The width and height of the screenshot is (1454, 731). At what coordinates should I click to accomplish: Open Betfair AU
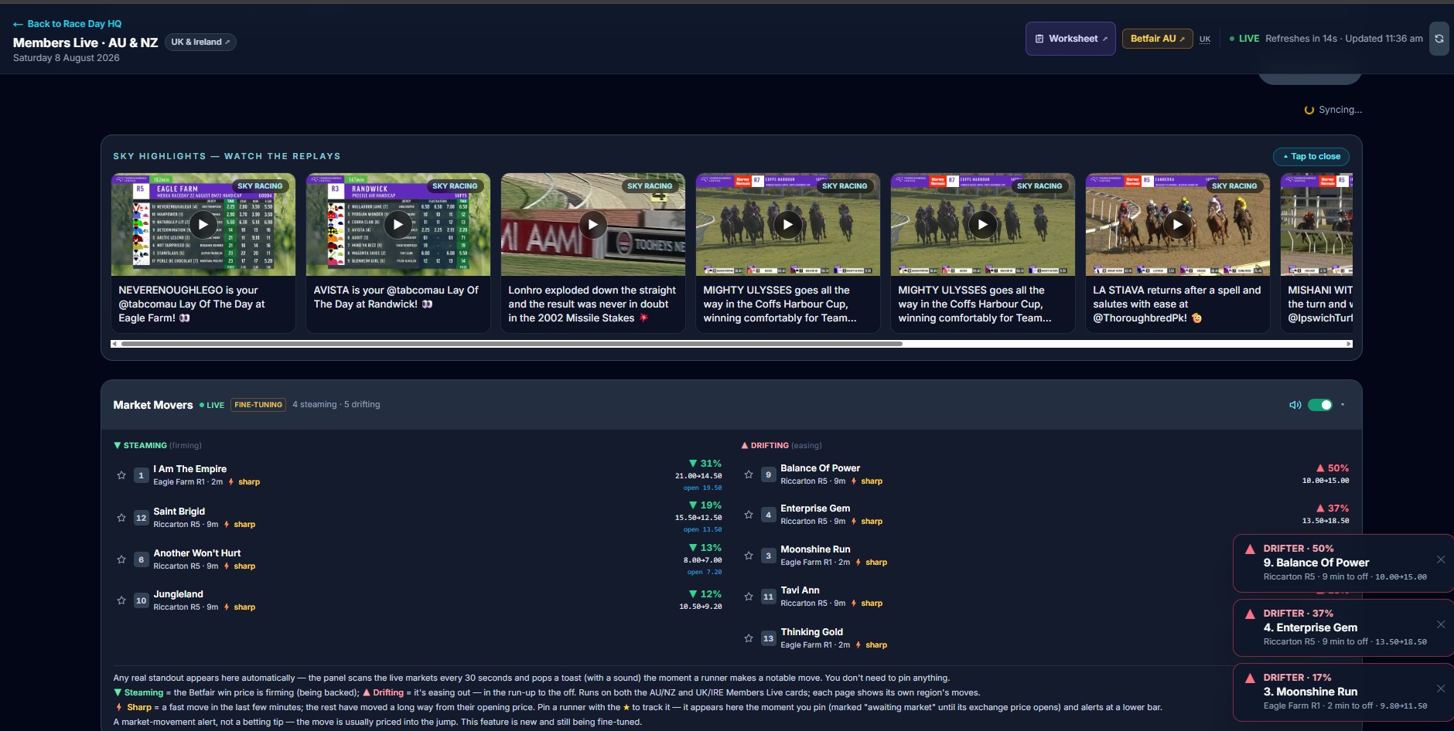pos(1157,39)
